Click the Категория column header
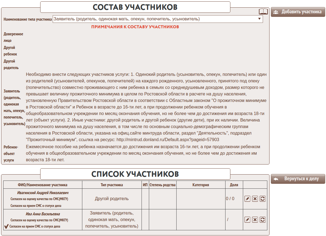This screenshot has height=236, width=326. (201, 185)
